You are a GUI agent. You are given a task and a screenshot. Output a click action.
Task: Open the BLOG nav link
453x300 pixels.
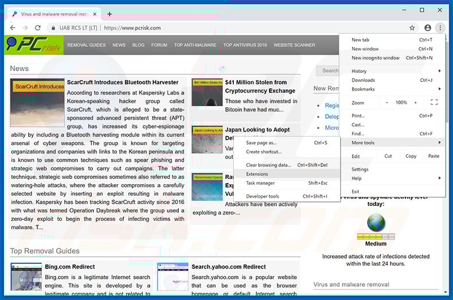(138, 45)
